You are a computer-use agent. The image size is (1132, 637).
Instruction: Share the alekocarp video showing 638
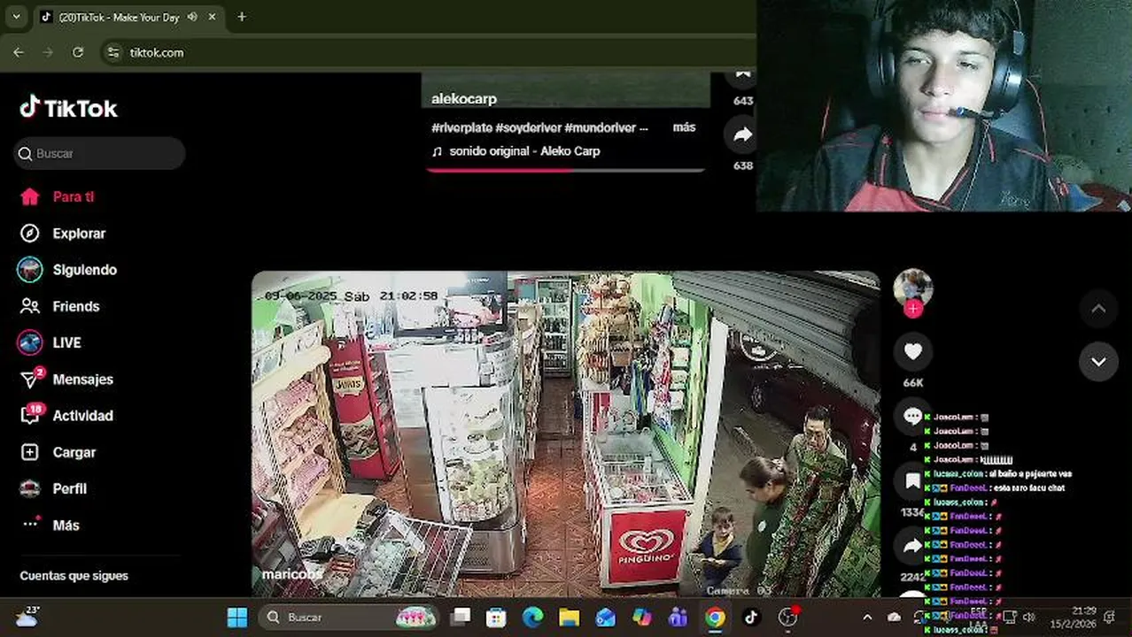[742, 134]
